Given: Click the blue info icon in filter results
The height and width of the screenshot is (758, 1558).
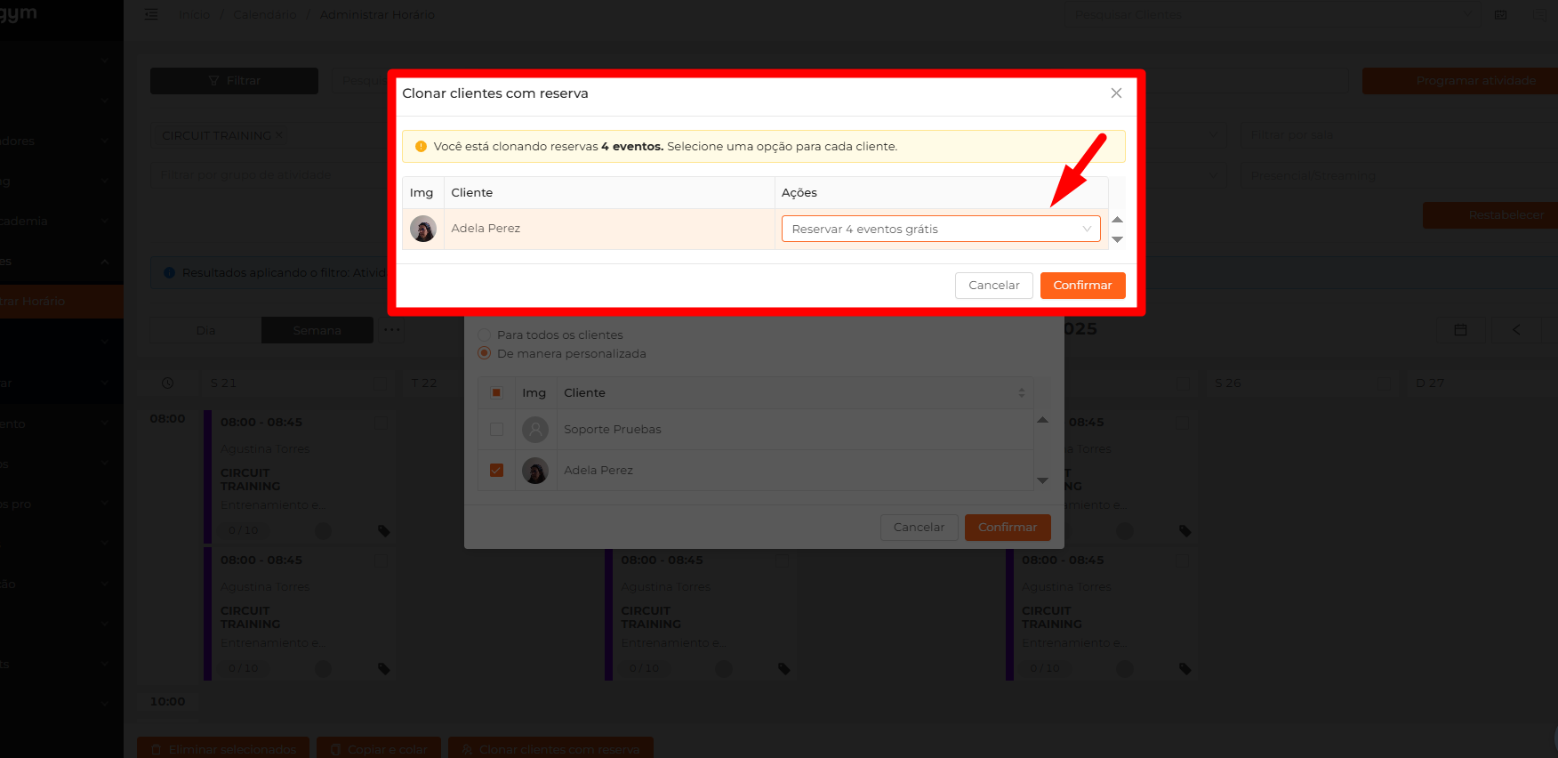Looking at the screenshot, I should click(x=169, y=273).
